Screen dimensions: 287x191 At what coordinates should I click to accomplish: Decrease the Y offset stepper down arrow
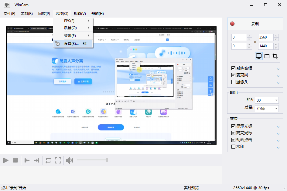249,48
